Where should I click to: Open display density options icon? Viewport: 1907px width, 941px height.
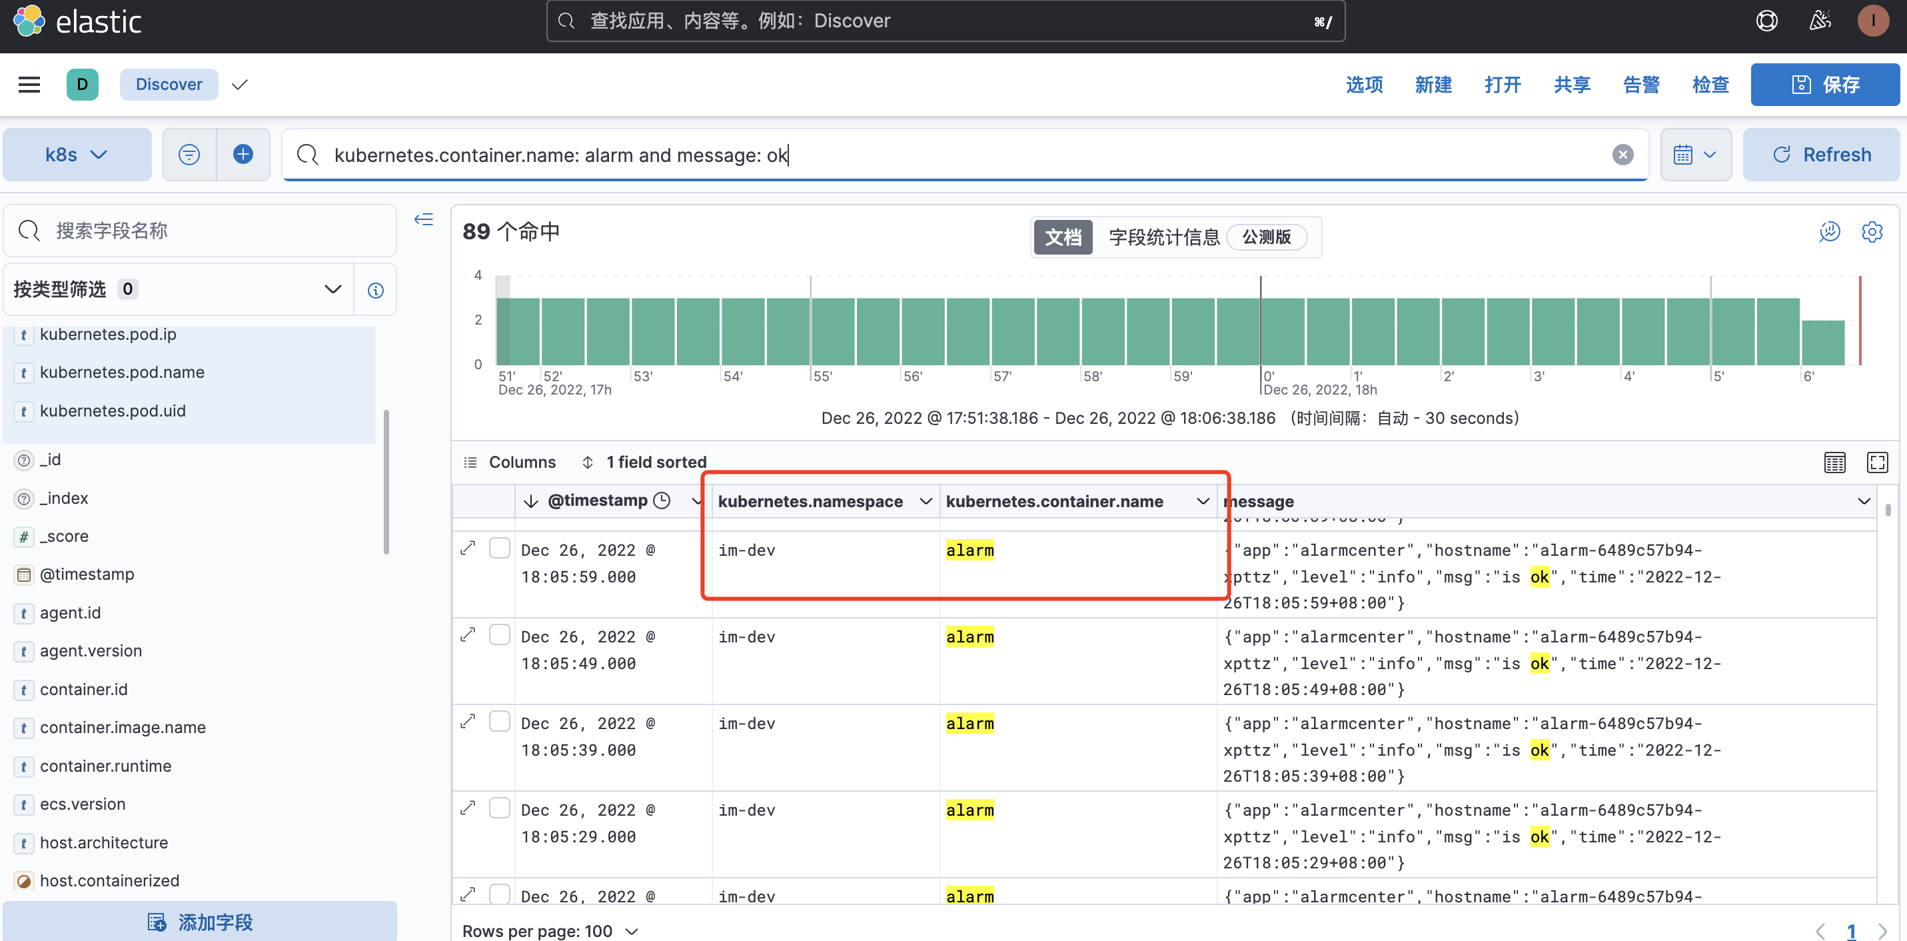click(1834, 462)
